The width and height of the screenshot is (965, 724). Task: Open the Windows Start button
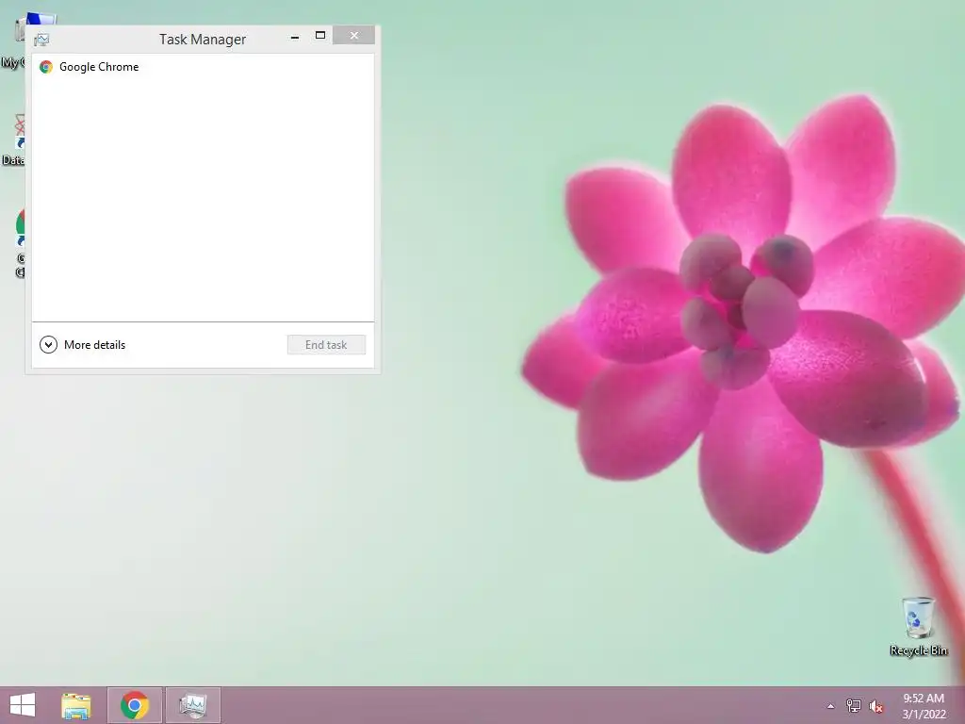click(x=23, y=705)
